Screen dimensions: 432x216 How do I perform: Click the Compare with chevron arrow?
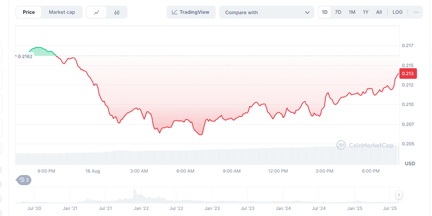tap(307, 13)
